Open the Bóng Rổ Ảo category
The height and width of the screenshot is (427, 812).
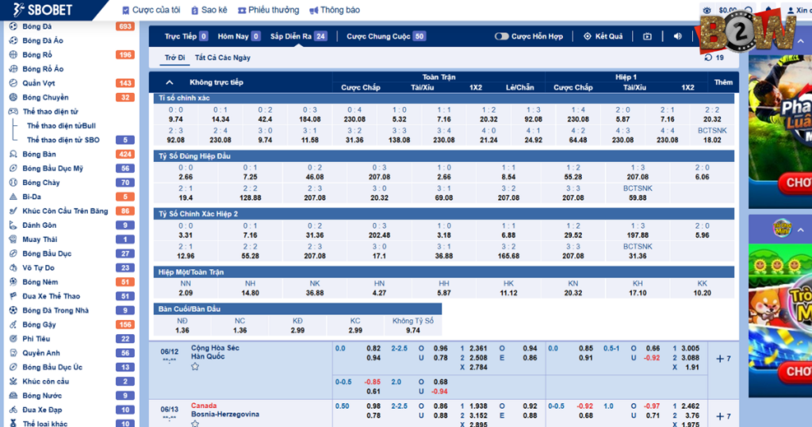pos(43,68)
